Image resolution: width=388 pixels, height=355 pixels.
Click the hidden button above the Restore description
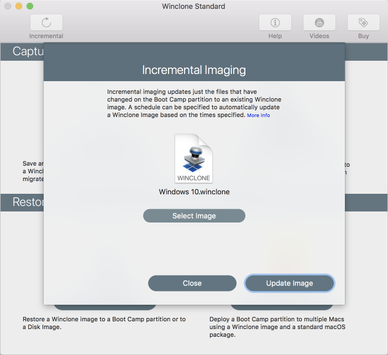[x=104, y=308]
